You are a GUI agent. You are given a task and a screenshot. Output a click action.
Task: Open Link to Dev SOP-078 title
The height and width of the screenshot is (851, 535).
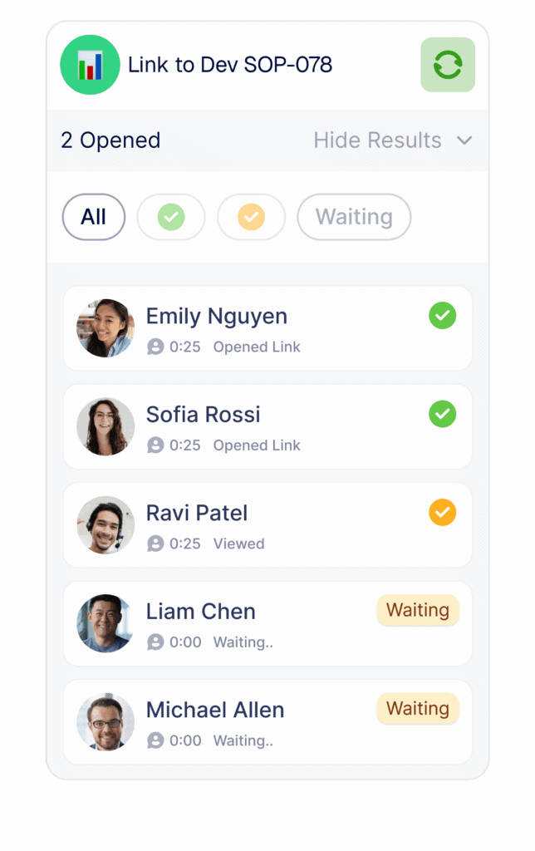(230, 65)
